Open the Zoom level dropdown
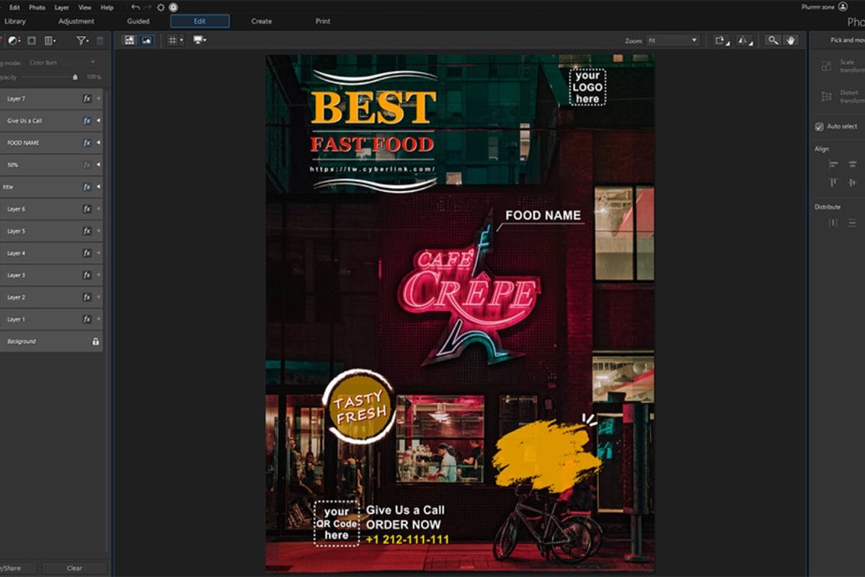 point(673,40)
